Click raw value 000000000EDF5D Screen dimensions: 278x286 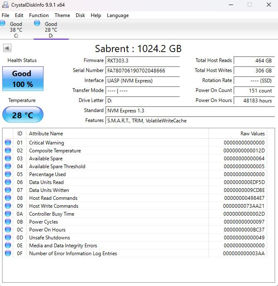pyautogui.click(x=244, y=182)
